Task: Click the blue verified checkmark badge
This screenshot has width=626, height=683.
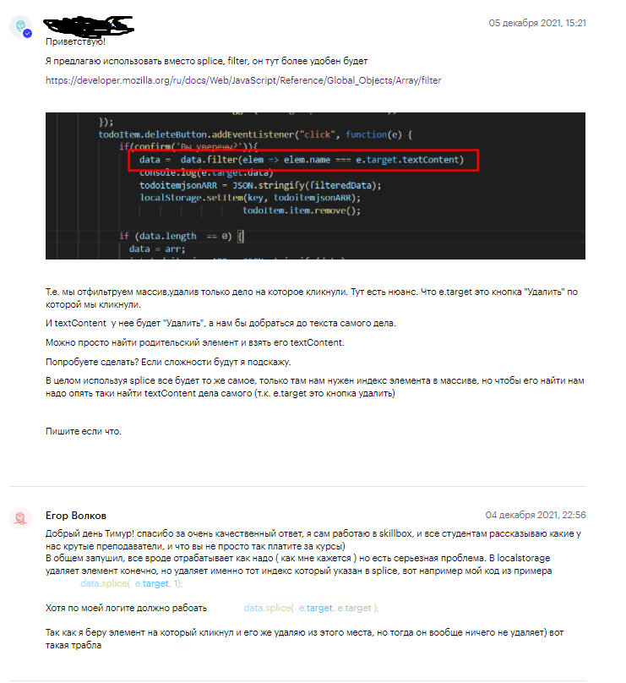Action: click(x=27, y=34)
